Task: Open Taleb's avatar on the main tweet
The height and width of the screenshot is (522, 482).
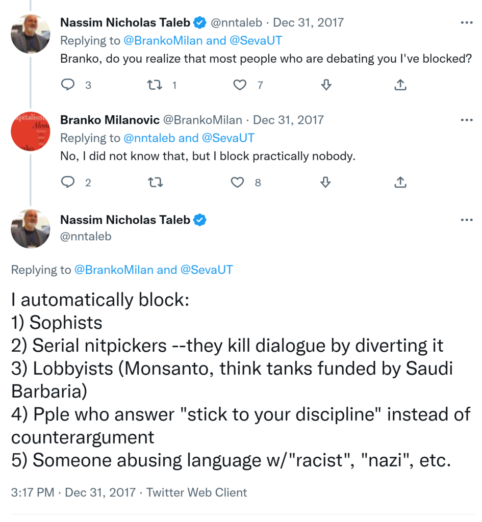Action: [x=31, y=229]
